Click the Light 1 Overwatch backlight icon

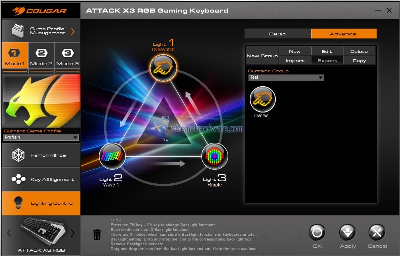tap(163, 68)
